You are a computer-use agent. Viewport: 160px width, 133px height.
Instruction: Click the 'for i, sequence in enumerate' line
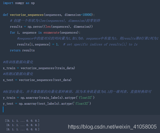tap(45, 33)
